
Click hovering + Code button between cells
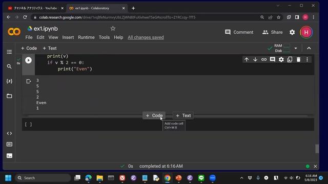154,116
